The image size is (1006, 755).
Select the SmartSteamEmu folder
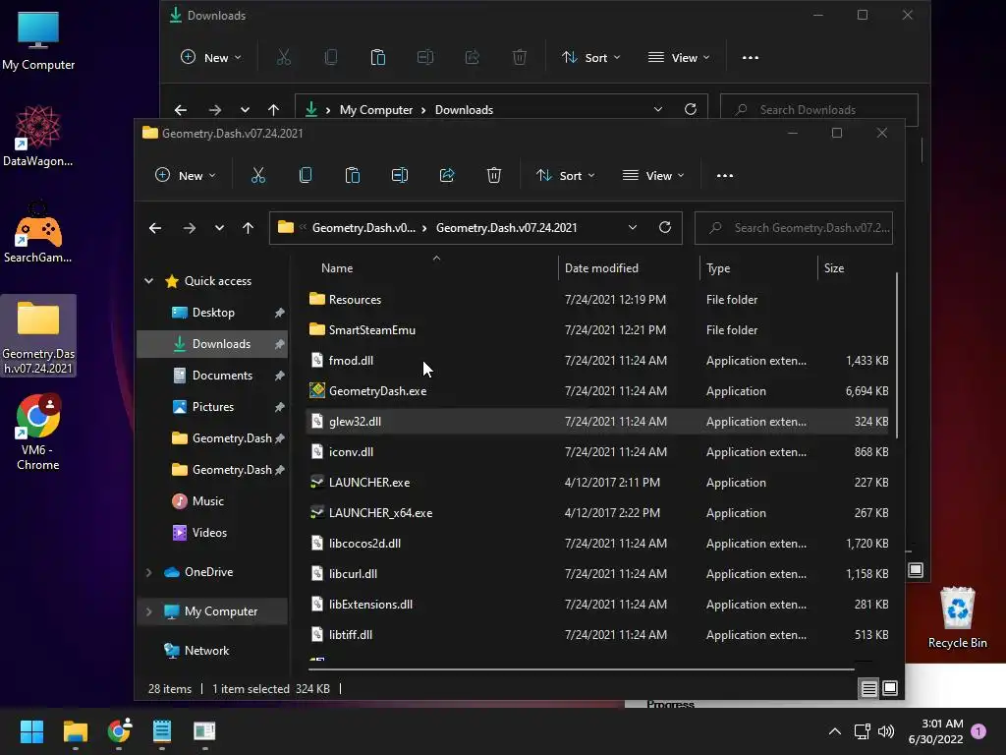(597, 330)
